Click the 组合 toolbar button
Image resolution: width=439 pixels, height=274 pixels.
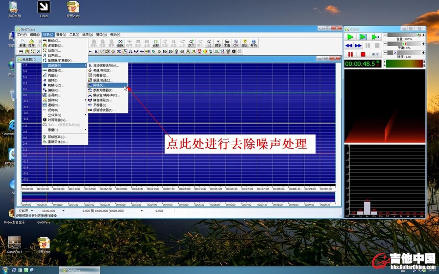[x=245, y=43]
